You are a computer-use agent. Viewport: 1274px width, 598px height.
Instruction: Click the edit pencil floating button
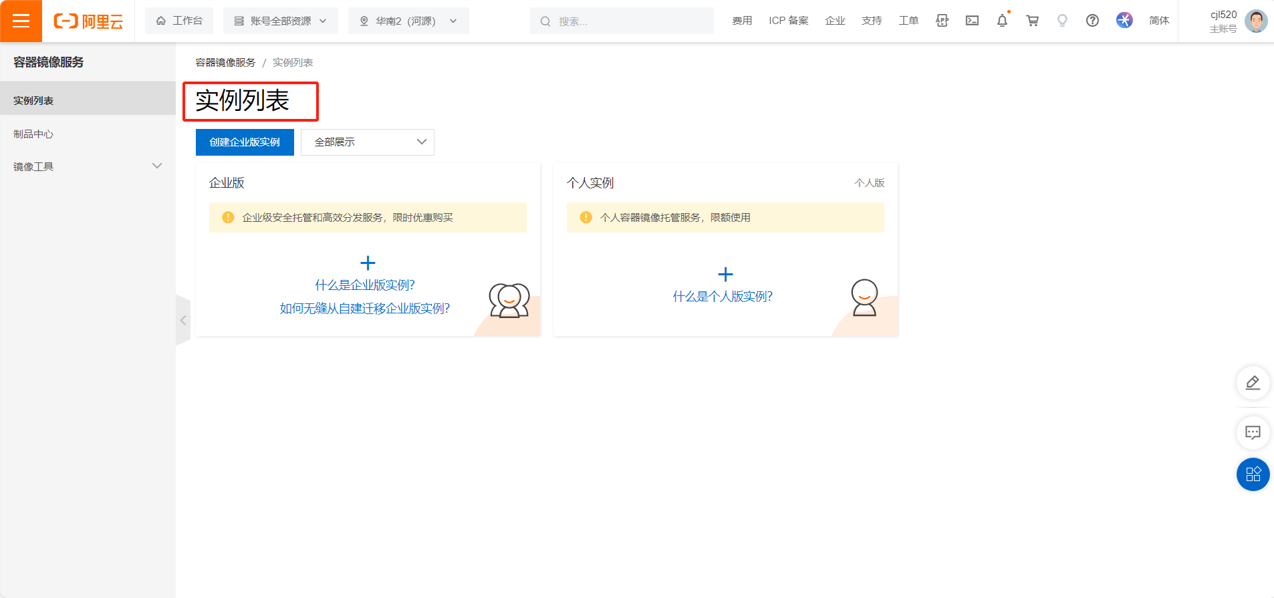click(1253, 383)
